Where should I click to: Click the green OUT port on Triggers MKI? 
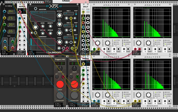tap(78, 77)
